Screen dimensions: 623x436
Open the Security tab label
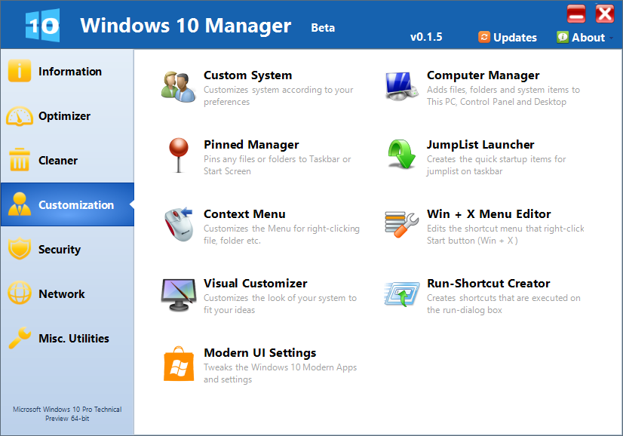tap(60, 250)
